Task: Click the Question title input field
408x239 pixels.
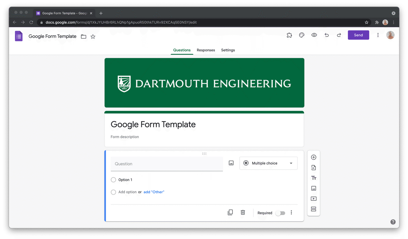Action: (x=167, y=164)
